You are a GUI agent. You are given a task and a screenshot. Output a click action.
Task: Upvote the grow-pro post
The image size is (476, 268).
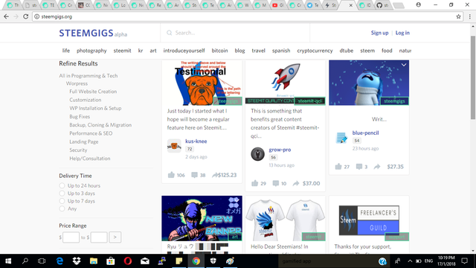pos(254,183)
